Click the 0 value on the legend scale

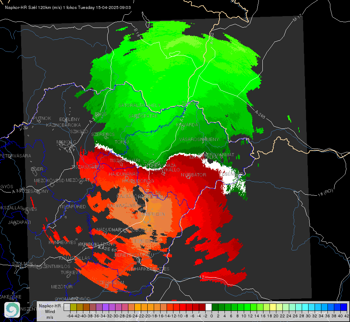point(212,316)
